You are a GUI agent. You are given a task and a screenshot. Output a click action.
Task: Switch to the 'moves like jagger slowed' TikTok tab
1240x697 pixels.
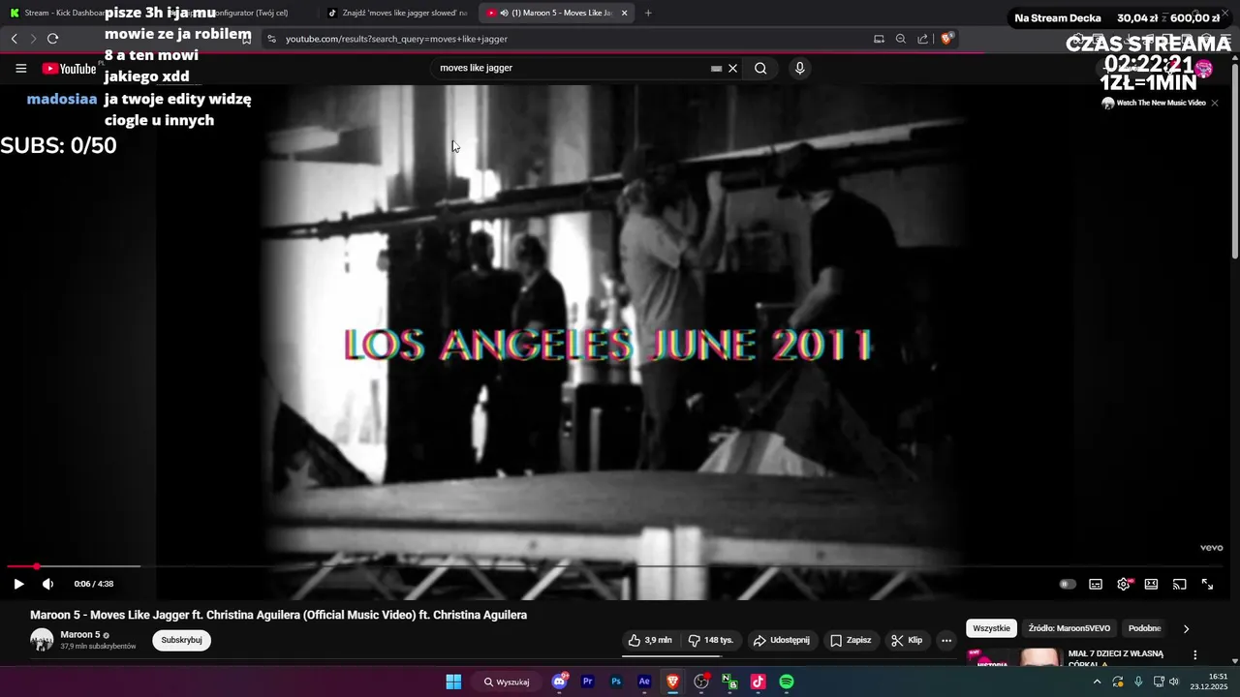(x=397, y=13)
